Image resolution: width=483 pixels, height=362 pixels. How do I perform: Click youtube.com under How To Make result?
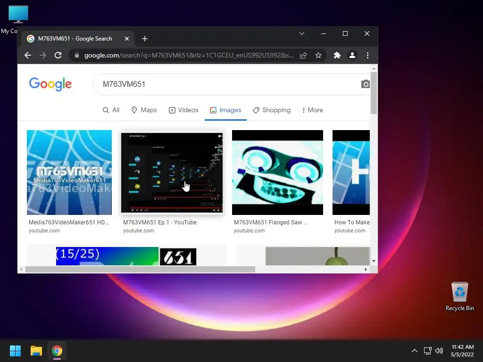350,230
